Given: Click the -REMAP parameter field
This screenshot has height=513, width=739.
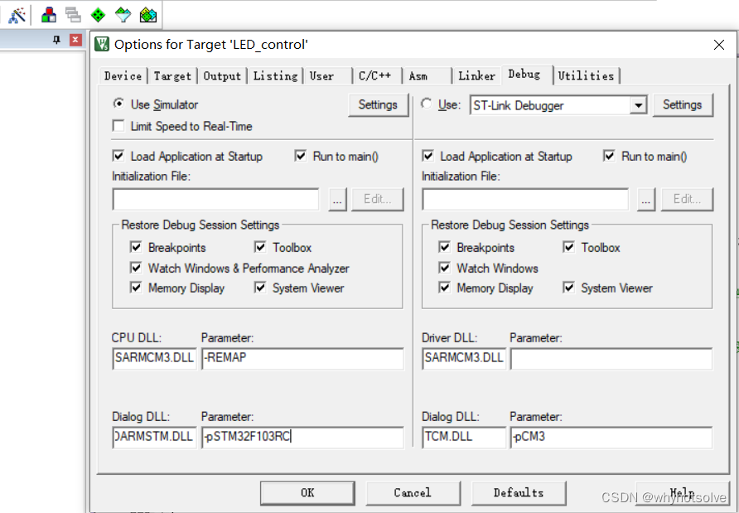Looking at the screenshot, I should 302,358.
